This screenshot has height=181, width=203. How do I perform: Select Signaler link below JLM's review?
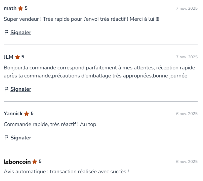coord(21,89)
